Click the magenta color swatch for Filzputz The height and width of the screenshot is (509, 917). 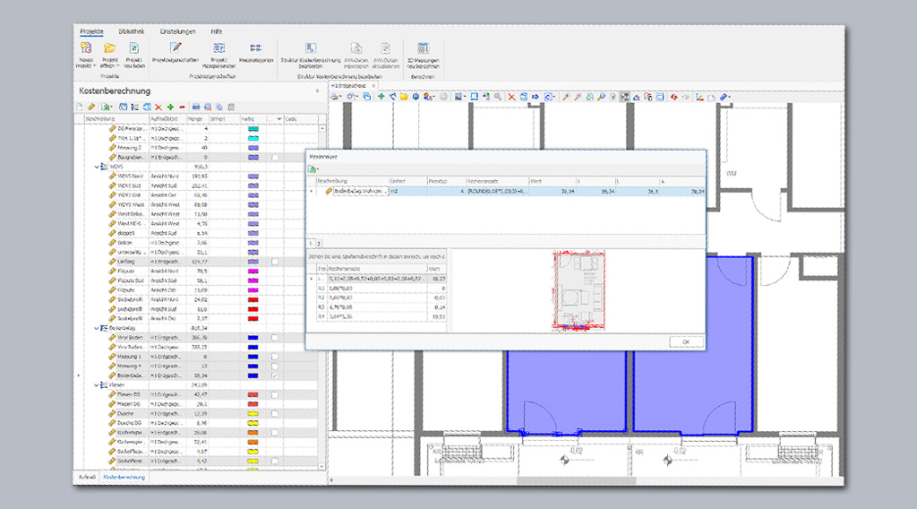[253, 271]
